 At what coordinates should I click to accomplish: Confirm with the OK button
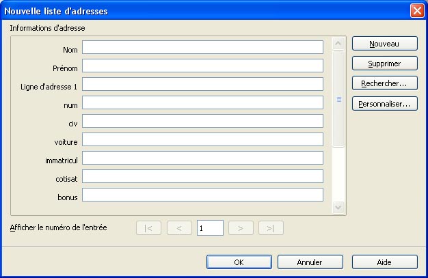pyautogui.click(x=238, y=262)
